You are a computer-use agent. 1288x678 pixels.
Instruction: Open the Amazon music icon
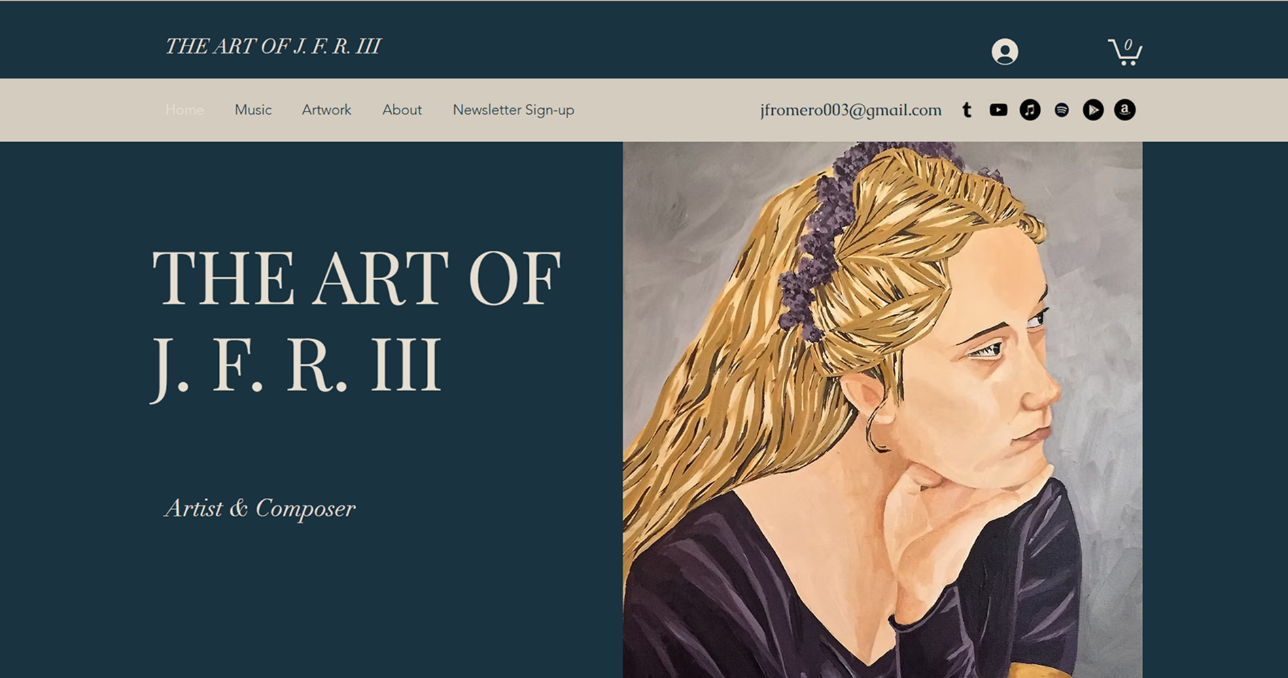(1124, 109)
